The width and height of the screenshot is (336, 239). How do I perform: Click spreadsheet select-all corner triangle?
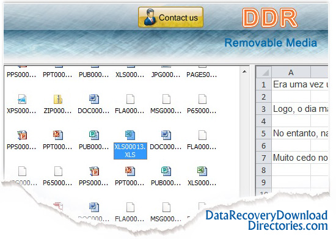(x=264, y=73)
